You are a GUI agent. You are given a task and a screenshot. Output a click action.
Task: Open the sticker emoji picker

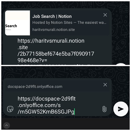[x=10, y=109]
